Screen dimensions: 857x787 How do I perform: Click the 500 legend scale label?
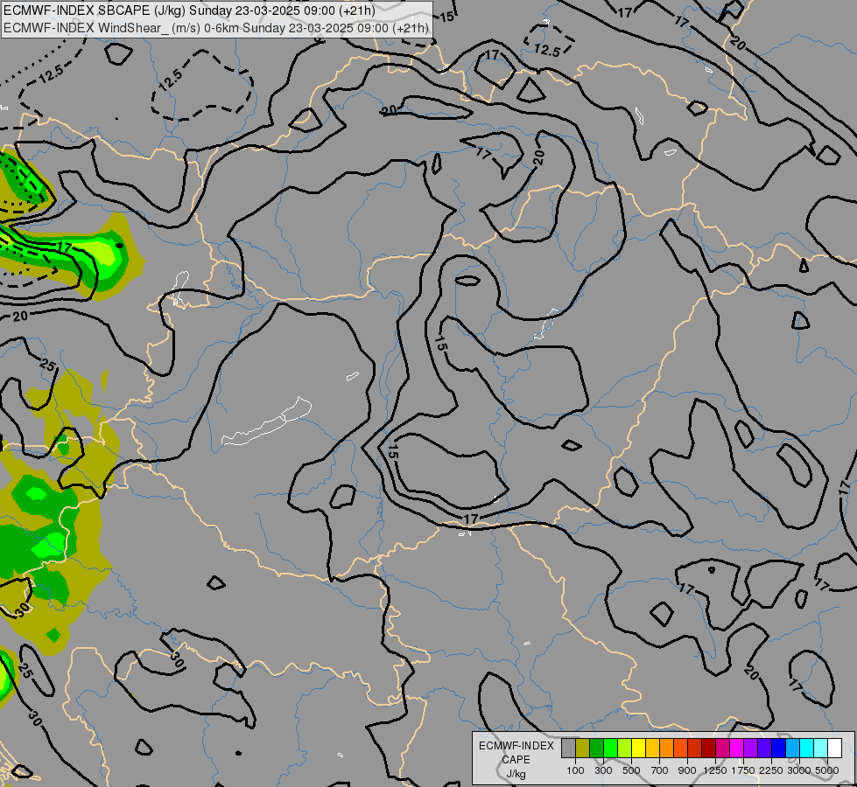[631, 770]
